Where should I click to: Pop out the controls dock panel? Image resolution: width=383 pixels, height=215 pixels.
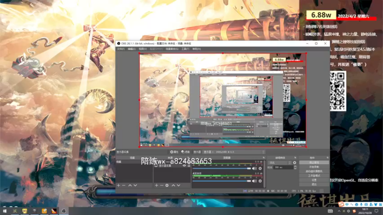[327, 158]
